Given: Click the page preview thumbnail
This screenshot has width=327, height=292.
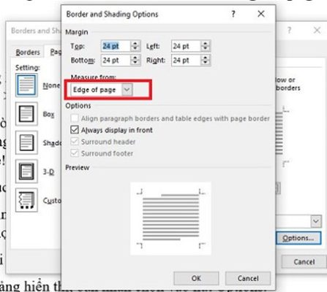Looking at the screenshot, I should point(170,218).
